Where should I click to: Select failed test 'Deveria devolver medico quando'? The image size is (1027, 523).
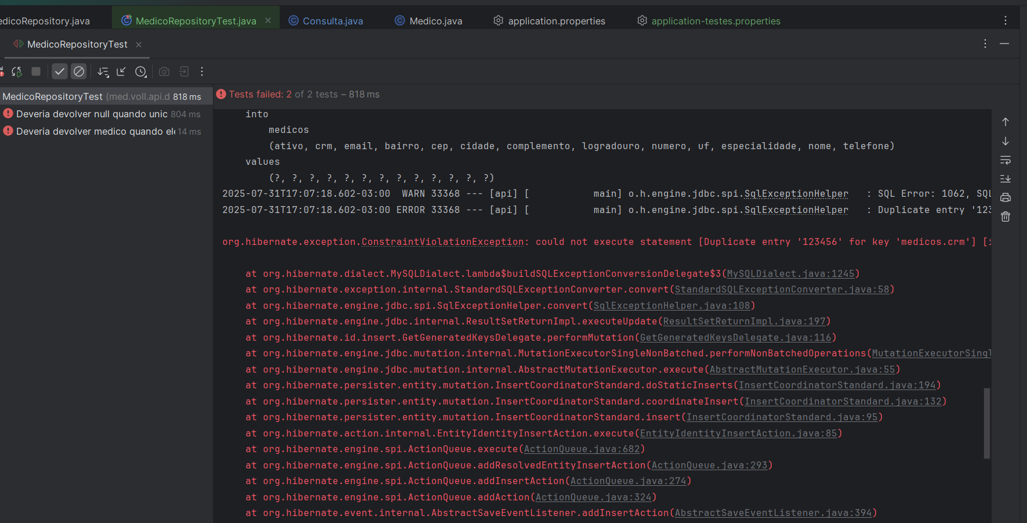(x=106, y=131)
